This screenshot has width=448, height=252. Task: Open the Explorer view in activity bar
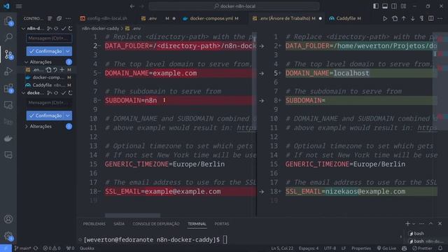(8, 21)
